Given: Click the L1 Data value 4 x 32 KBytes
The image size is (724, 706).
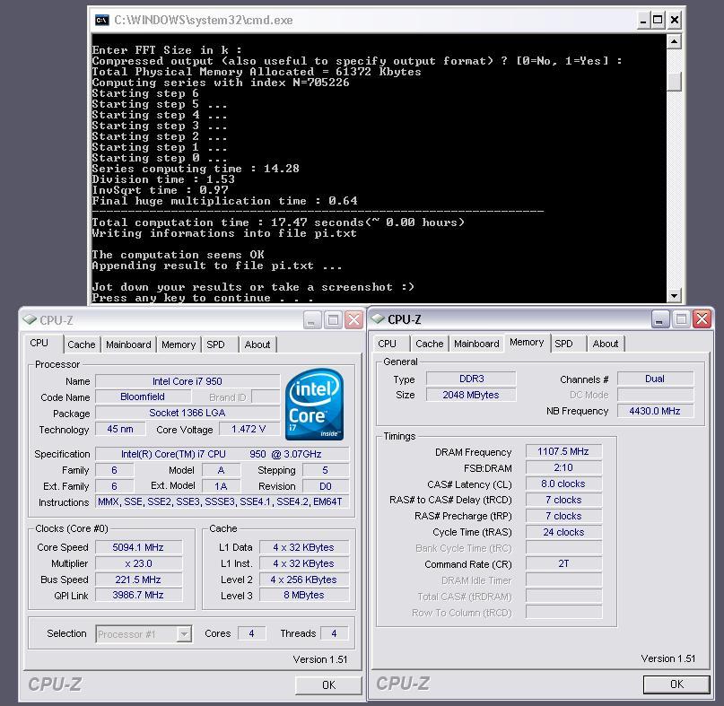Looking at the screenshot, I should (304, 547).
